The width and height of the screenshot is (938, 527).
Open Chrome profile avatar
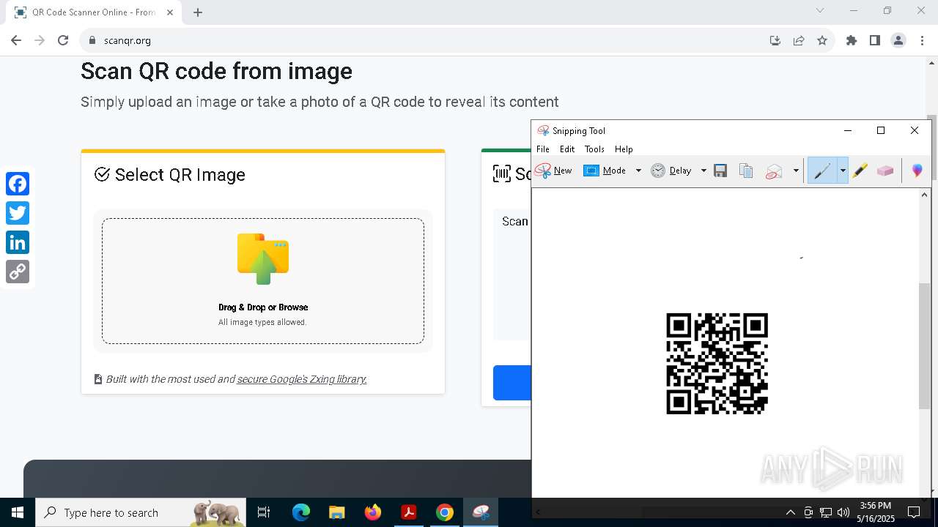tap(898, 40)
